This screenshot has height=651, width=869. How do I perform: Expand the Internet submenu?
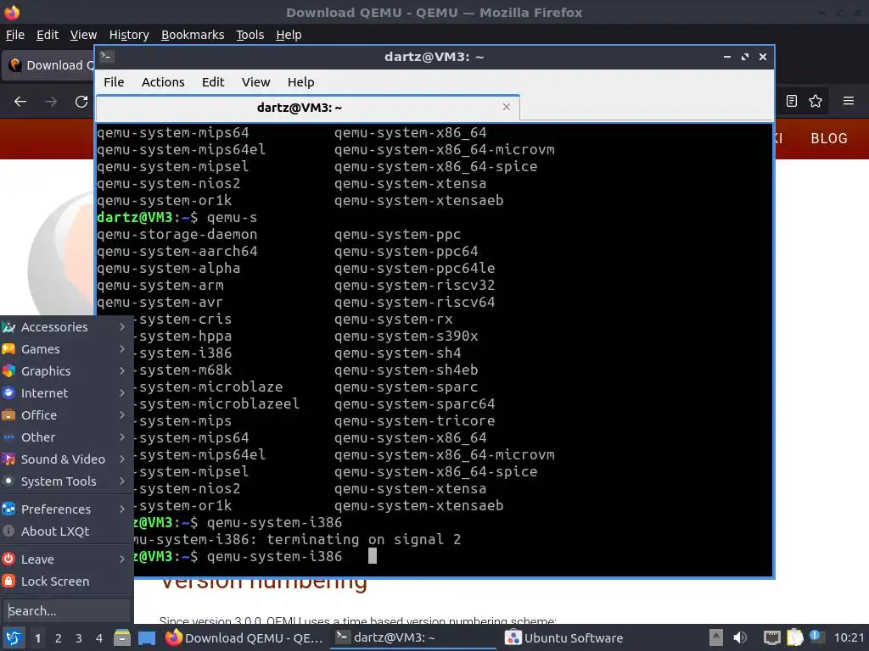64,393
